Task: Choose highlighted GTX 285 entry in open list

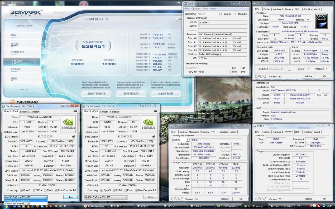Action: [x=26, y=201]
